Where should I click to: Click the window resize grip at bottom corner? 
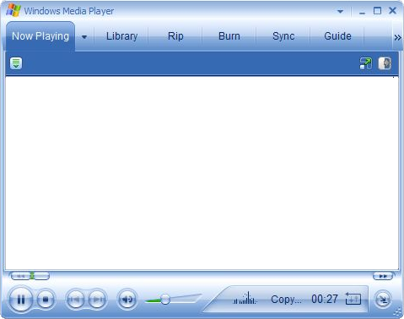point(398,312)
